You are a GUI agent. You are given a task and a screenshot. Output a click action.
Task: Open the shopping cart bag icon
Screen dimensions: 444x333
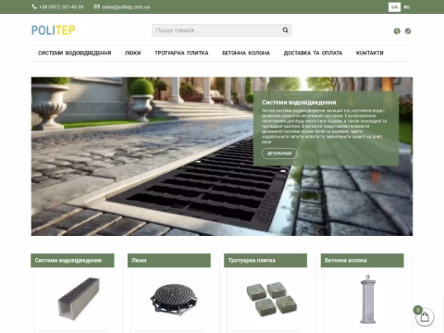click(425, 316)
